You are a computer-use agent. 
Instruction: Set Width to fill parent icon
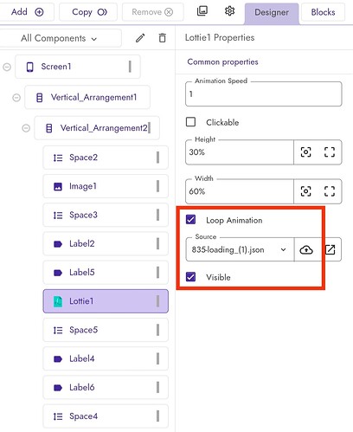coord(330,191)
